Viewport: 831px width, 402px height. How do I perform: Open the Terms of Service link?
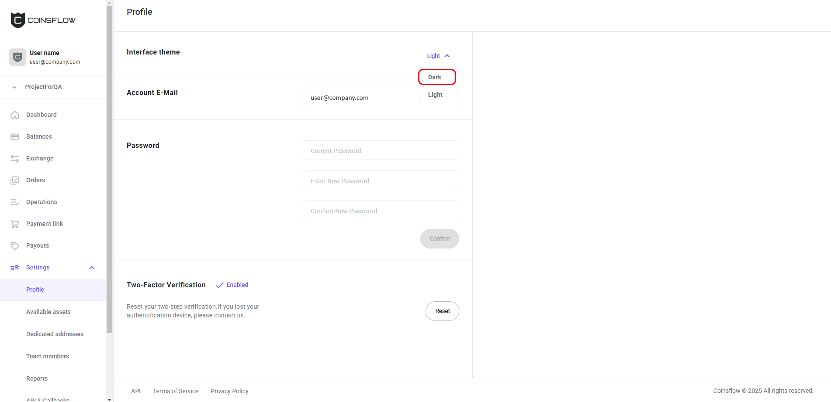pos(176,391)
